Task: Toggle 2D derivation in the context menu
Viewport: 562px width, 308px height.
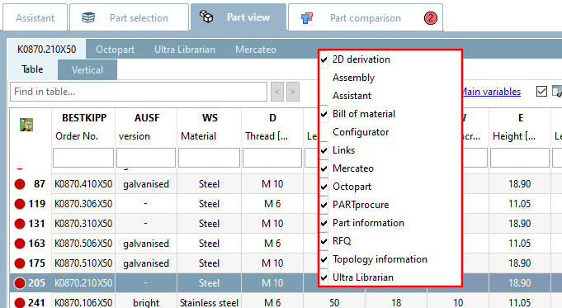Action: click(390, 59)
